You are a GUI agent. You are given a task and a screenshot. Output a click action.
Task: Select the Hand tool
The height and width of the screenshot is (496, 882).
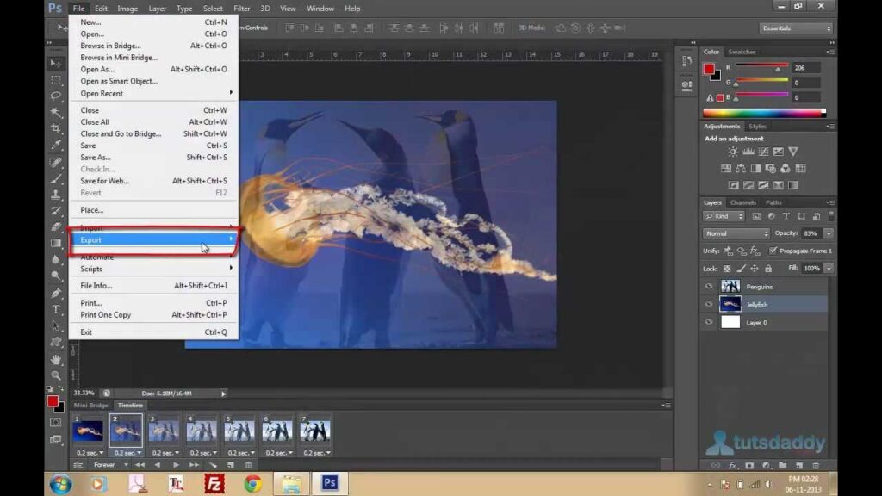(x=56, y=359)
